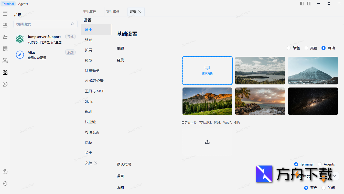This screenshot has height=194, width=344.
Task: Open the extensions grid icon in sidebar
Action: [5, 72]
